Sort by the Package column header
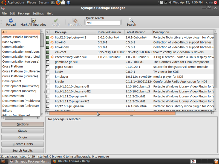 75,32
